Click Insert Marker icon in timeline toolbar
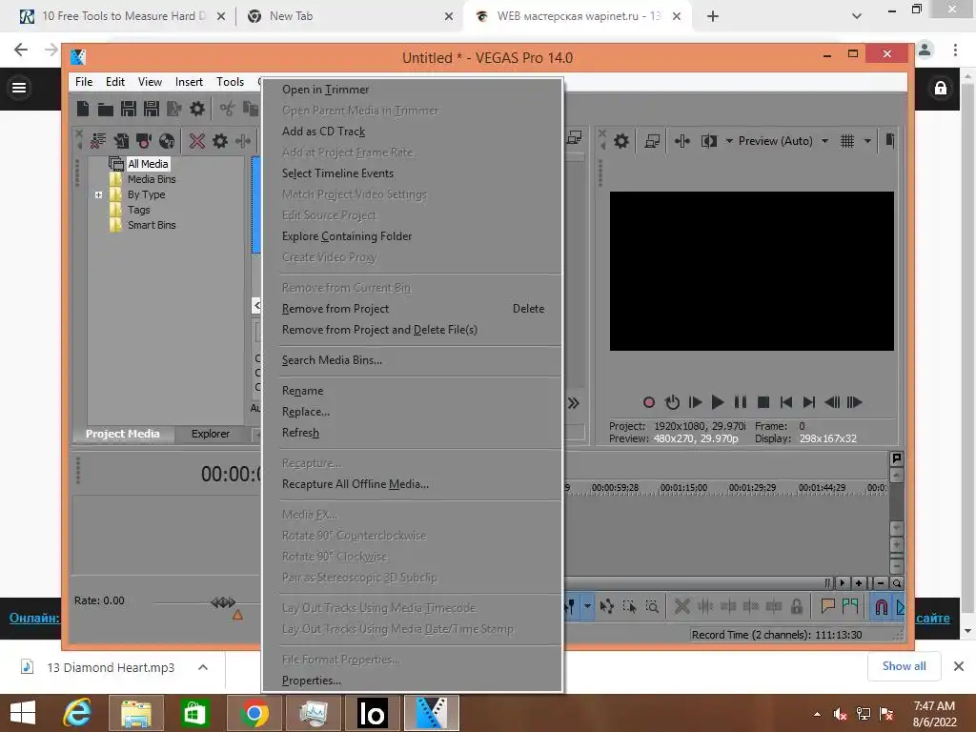Viewport: 976px width, 732px height. tap(827, 606)
